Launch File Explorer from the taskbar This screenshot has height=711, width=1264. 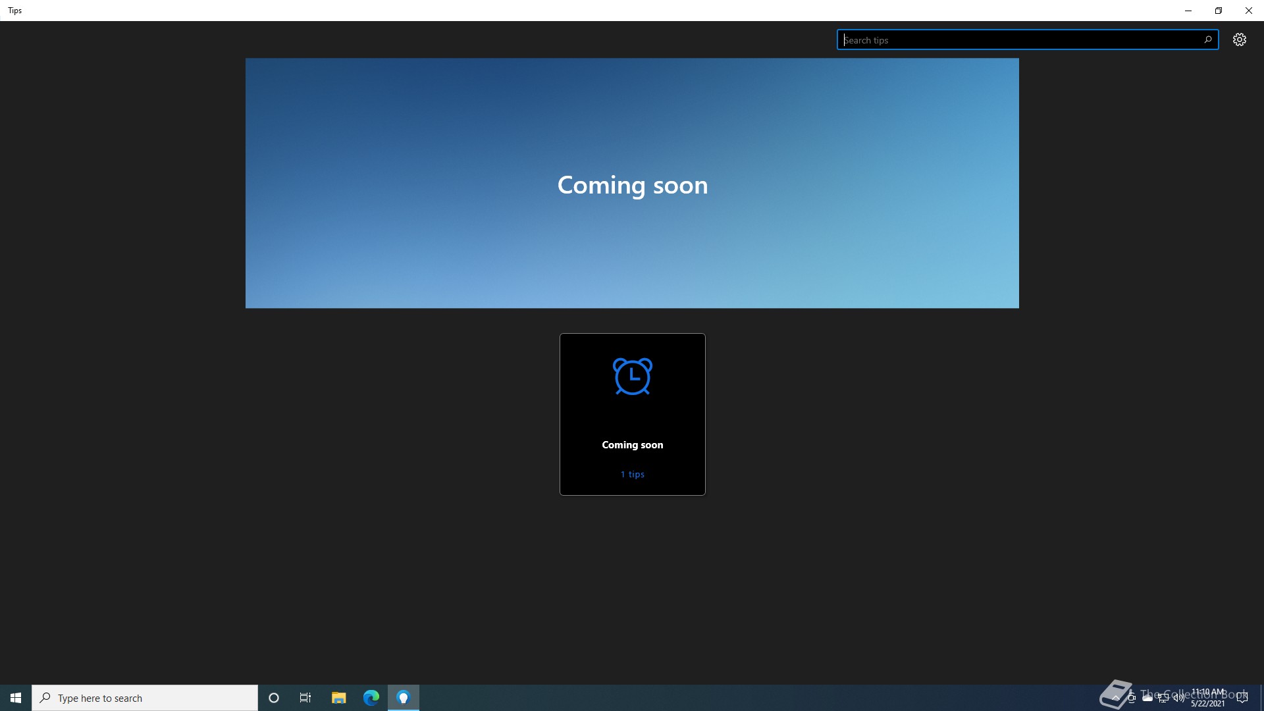pyautogui.click(x=338, y=698)
